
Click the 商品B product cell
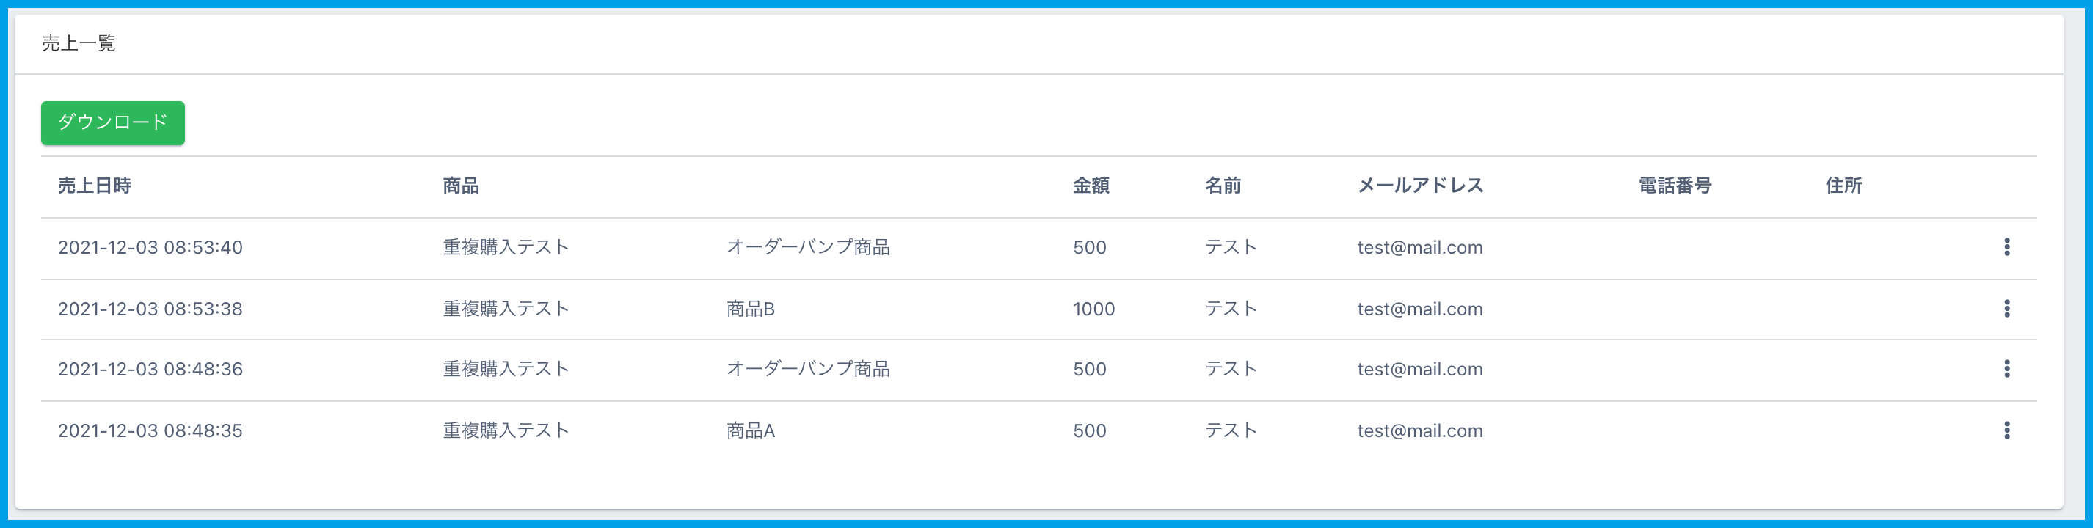pyautogui.click(x=751, y=309)
